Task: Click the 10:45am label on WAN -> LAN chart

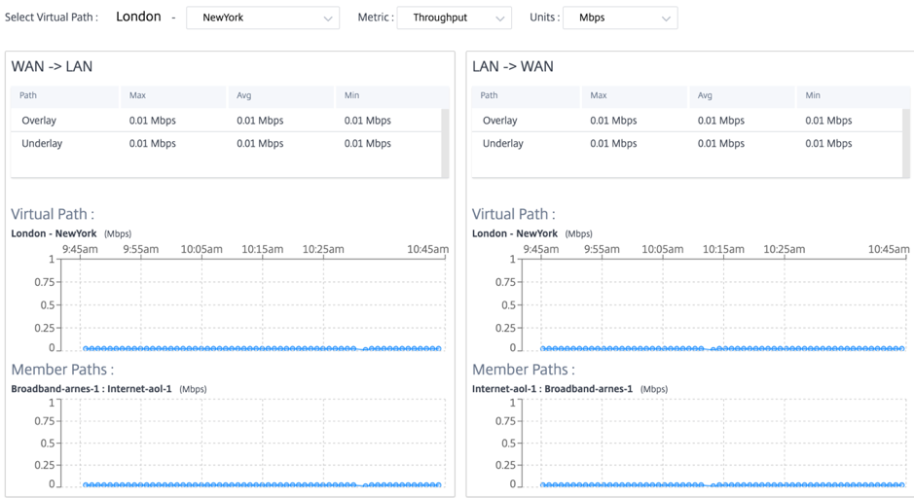Action: coord(428,249)
